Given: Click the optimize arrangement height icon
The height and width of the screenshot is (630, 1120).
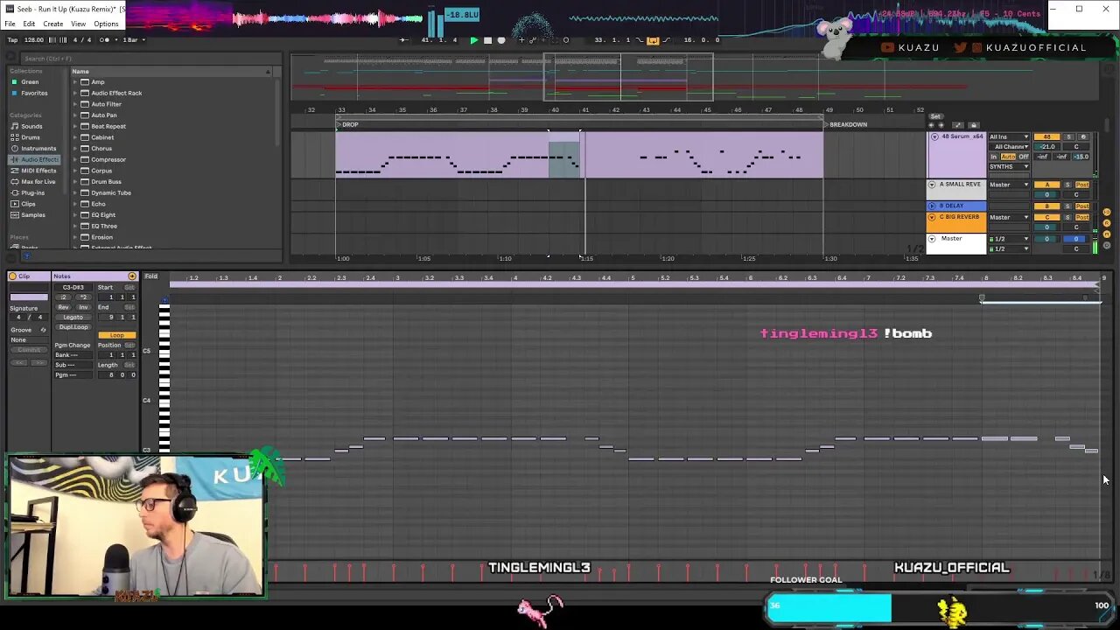Looking at the screenshot, I should pos(958,125).
